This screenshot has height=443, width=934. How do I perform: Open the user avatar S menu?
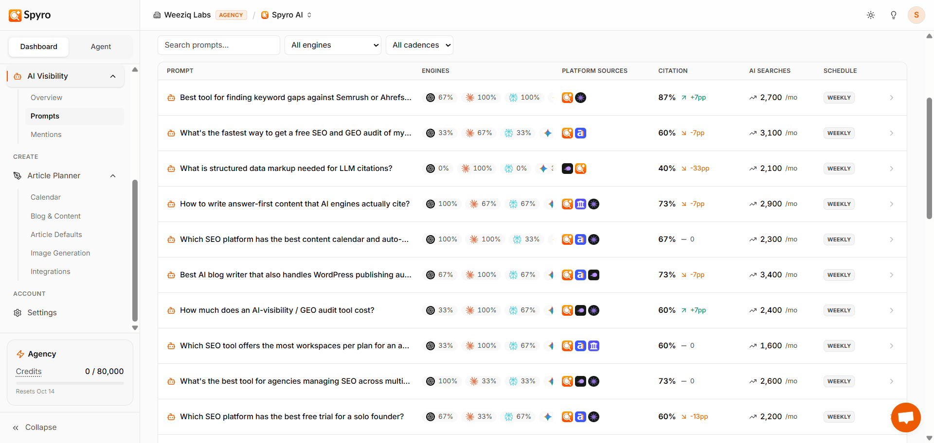(x=916, y=15)
